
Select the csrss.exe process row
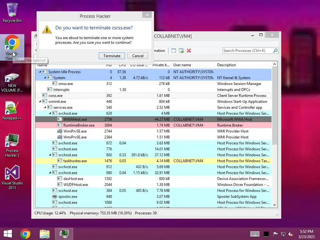[x=153, y=96]
